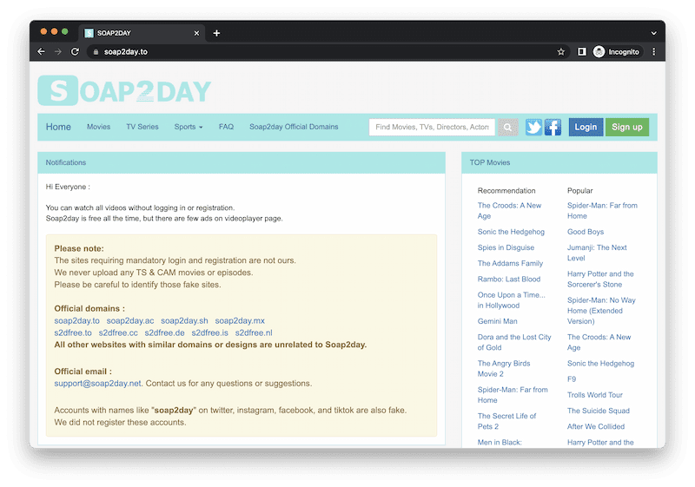
Task: Bookmark this page with the star icon
Action: (560, 52)
